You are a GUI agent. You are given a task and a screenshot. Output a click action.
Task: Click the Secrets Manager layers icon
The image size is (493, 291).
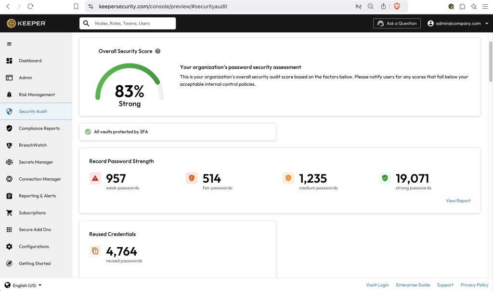tap(9, 162)
